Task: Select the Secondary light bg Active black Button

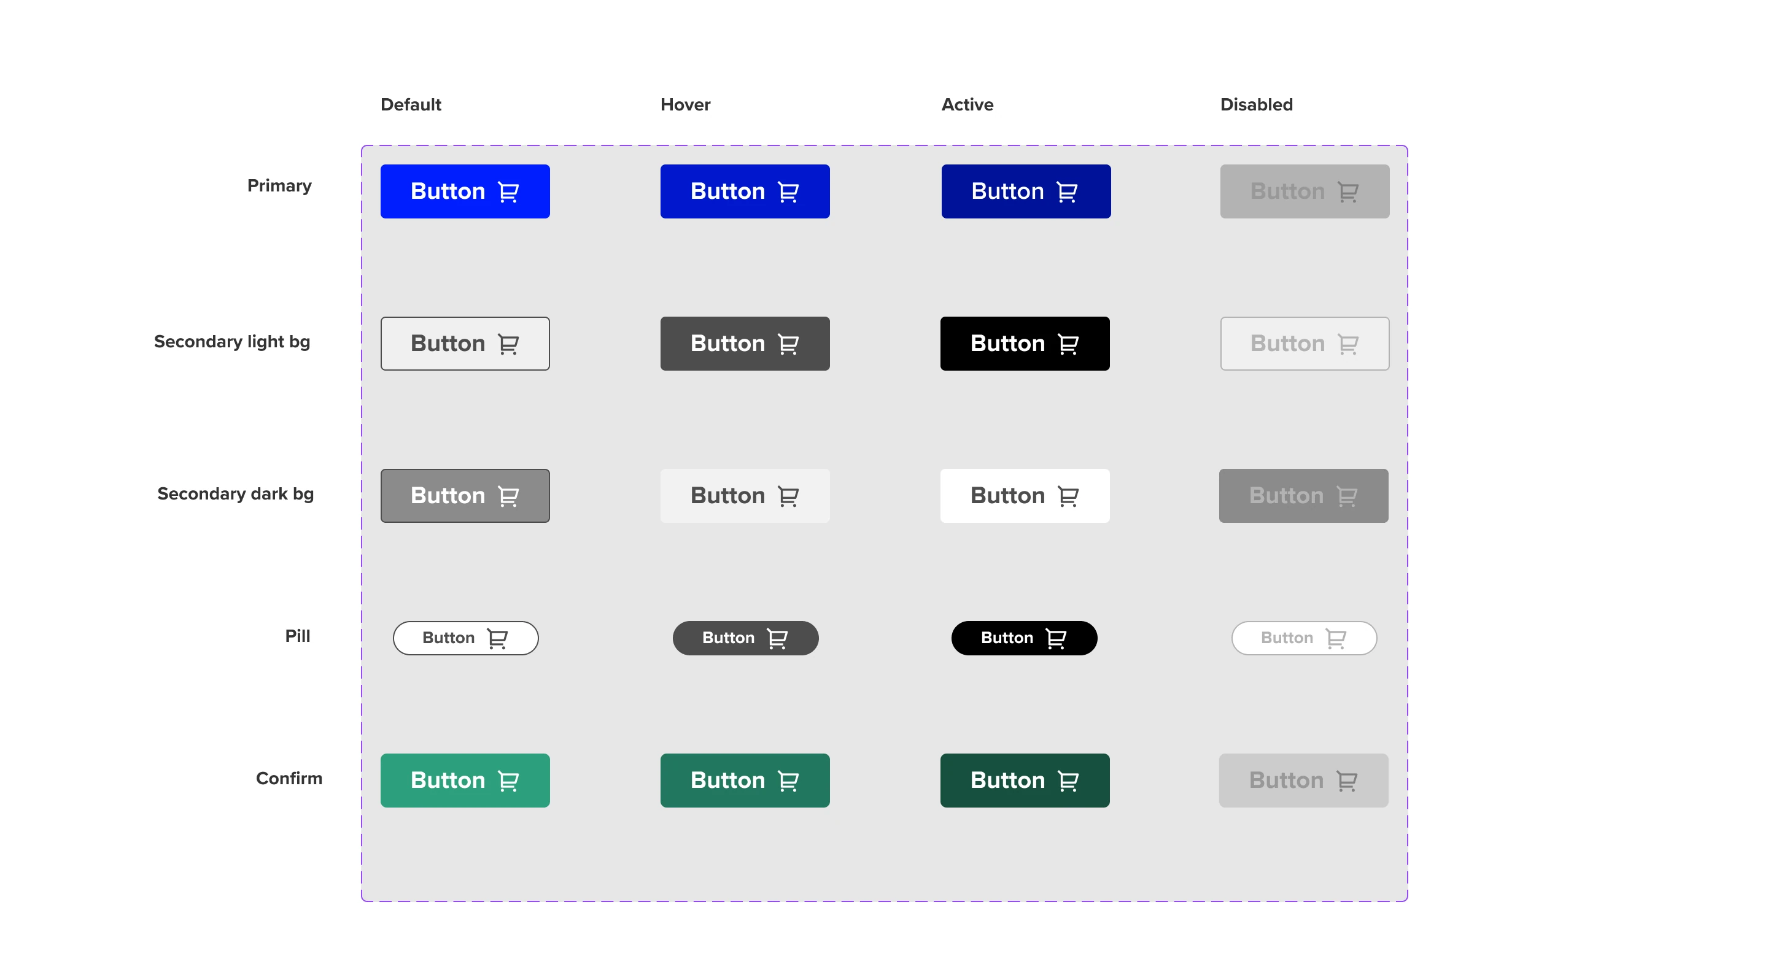Action: [1025, 343]
